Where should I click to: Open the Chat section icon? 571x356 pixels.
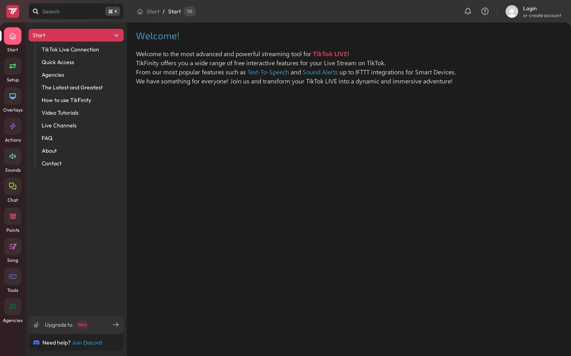pyautogui.click(x=13, y=187)
